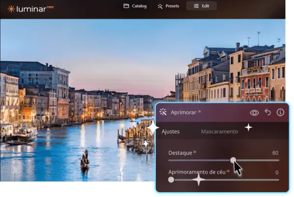
Task: Click the Destaque slider handle
Action: pos(233,160)
